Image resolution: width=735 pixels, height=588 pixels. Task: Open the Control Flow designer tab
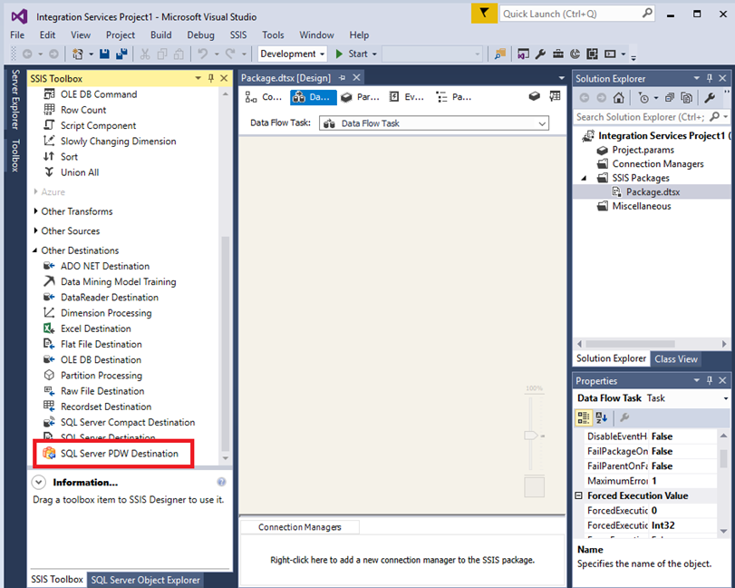264,97
